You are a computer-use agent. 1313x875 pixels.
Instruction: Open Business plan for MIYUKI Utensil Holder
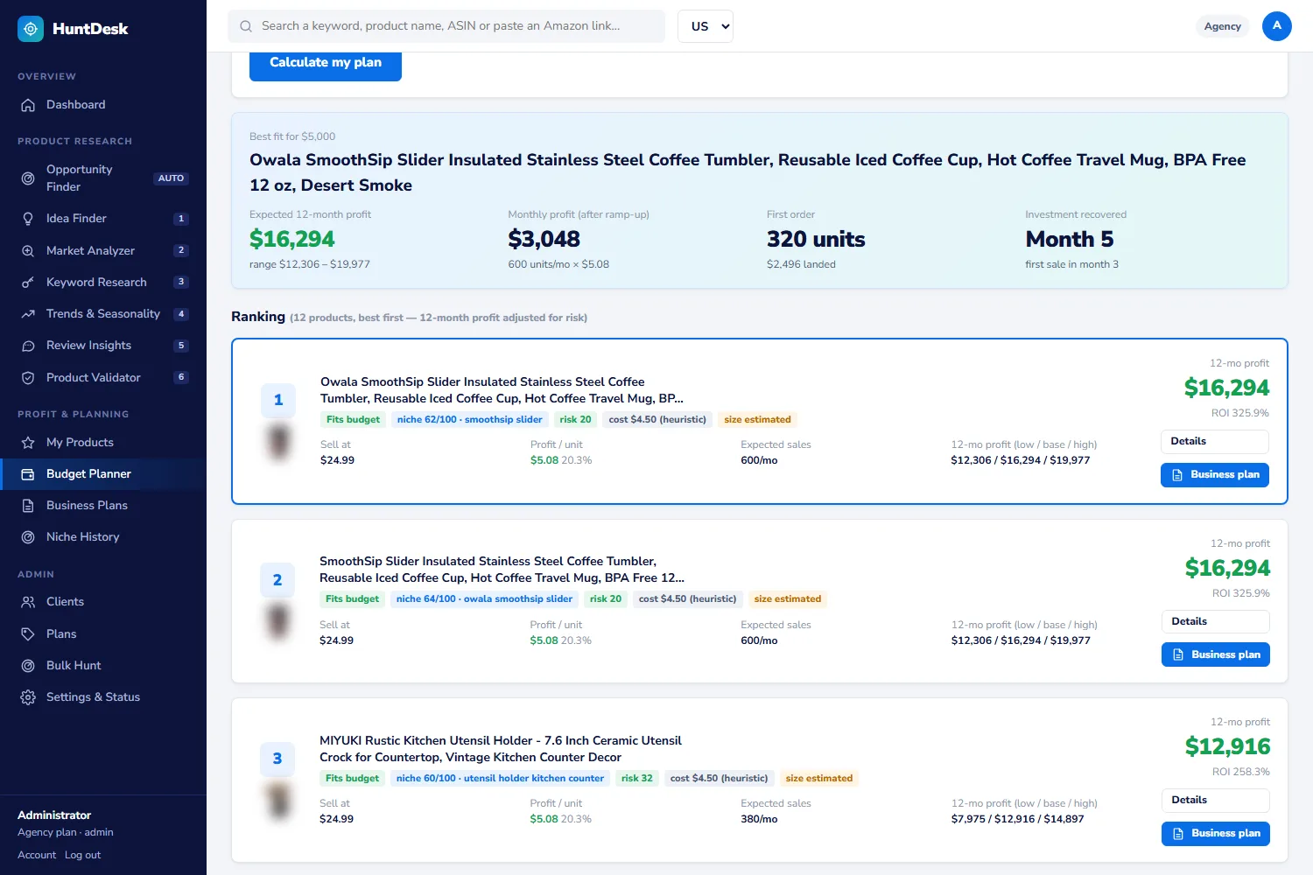pos(1216,834)
